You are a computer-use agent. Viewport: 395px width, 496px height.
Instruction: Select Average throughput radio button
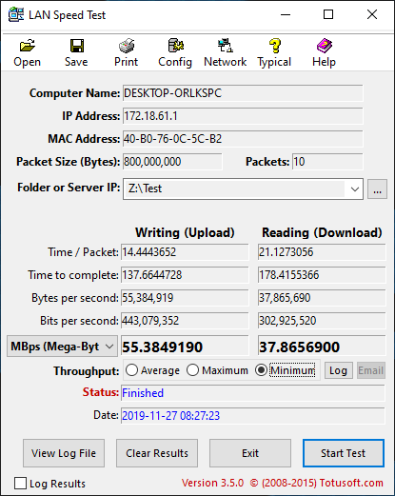point(131,370)
